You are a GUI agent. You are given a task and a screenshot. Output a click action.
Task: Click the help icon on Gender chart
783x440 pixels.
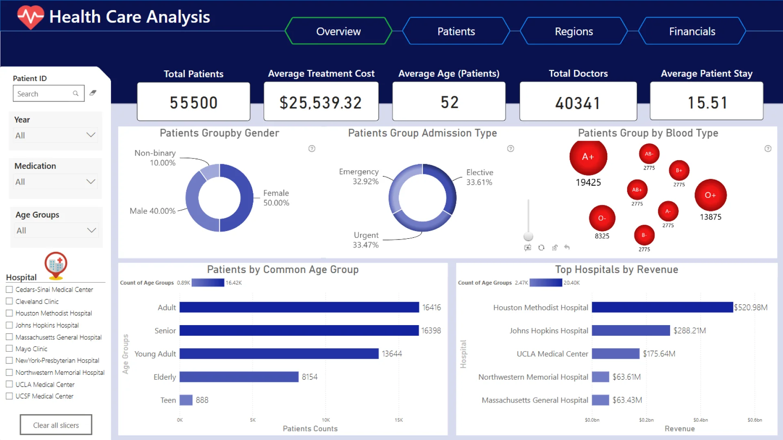click(312, 149)
